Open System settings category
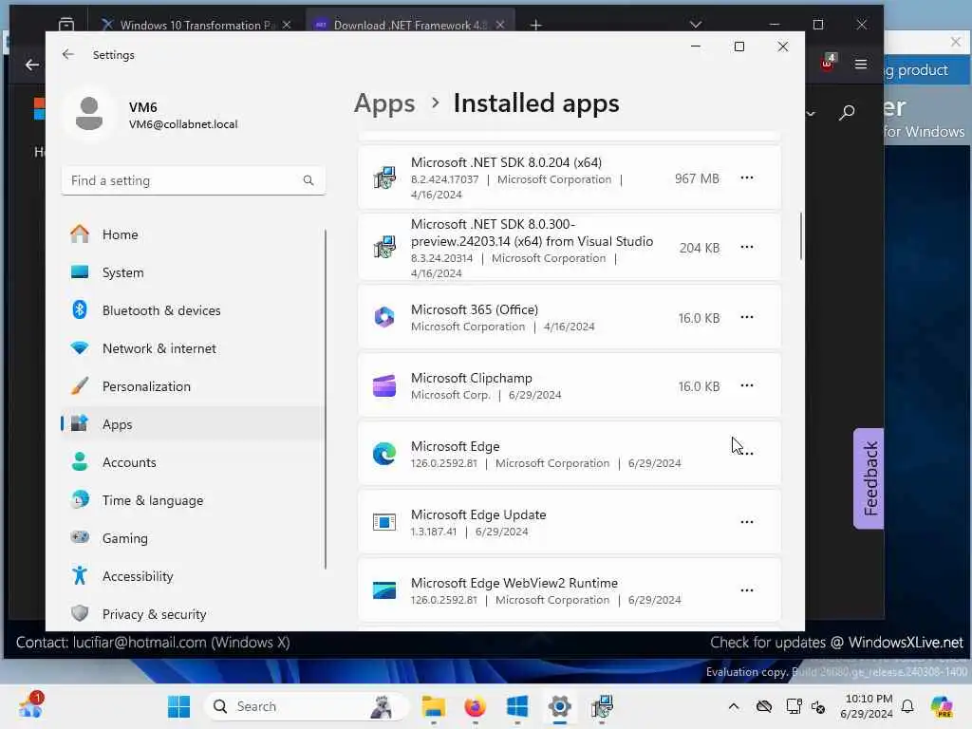The height and width of the screenshot is (729, 972). 194,272
